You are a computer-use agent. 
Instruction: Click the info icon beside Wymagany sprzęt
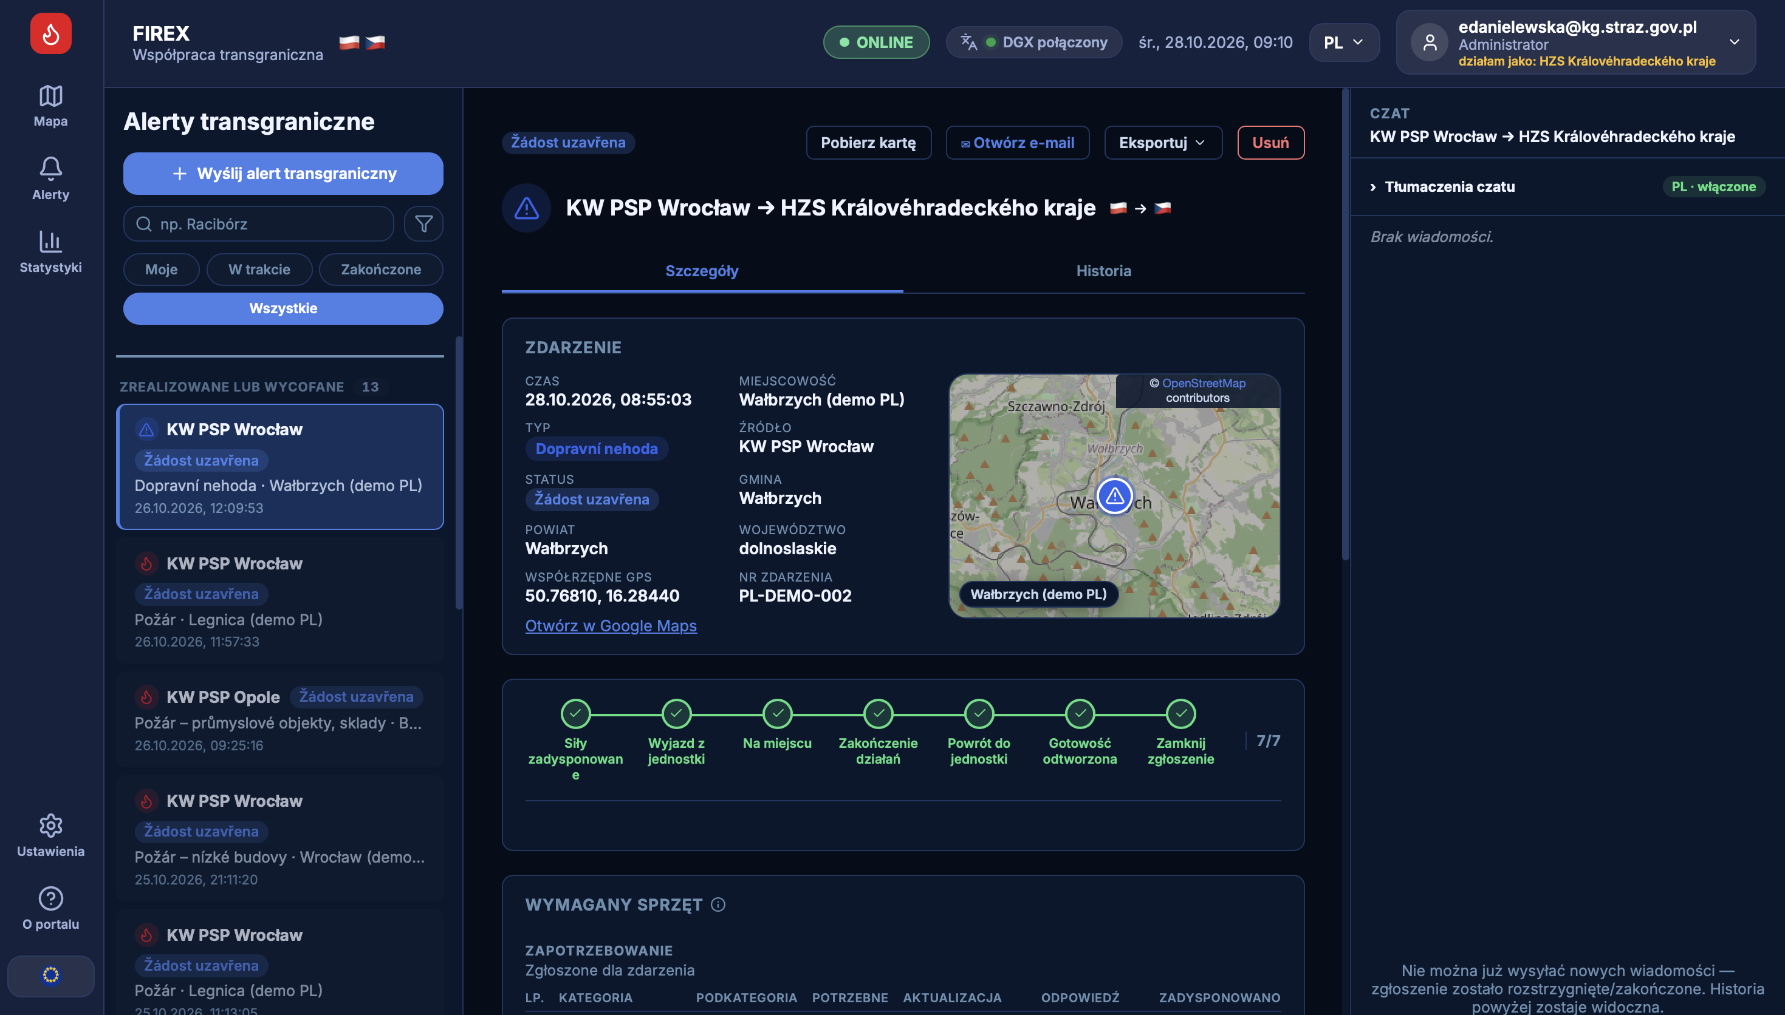point(718,904)
